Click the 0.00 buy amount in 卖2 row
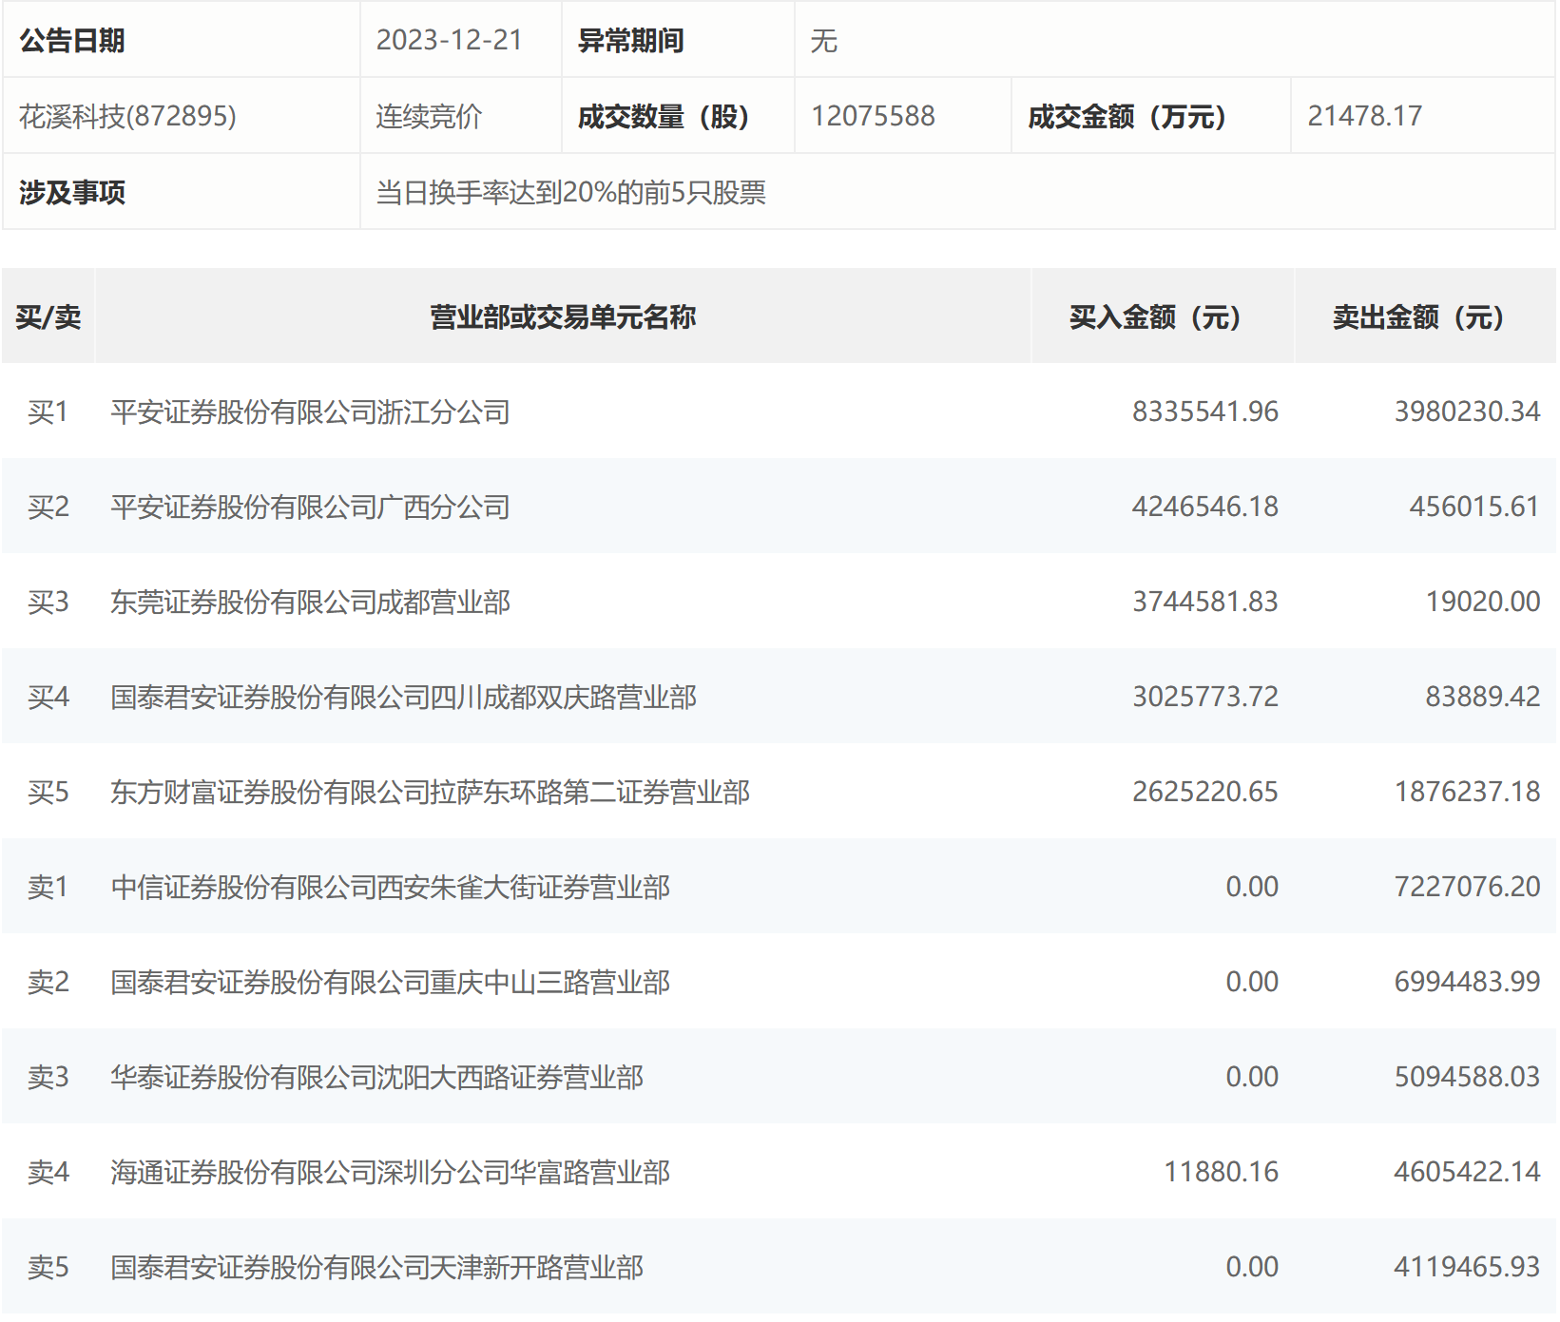Screen dimensions: 1560x1322 pos(1252,982)
